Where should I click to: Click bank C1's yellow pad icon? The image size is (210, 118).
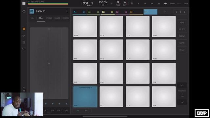pos(112,12)
